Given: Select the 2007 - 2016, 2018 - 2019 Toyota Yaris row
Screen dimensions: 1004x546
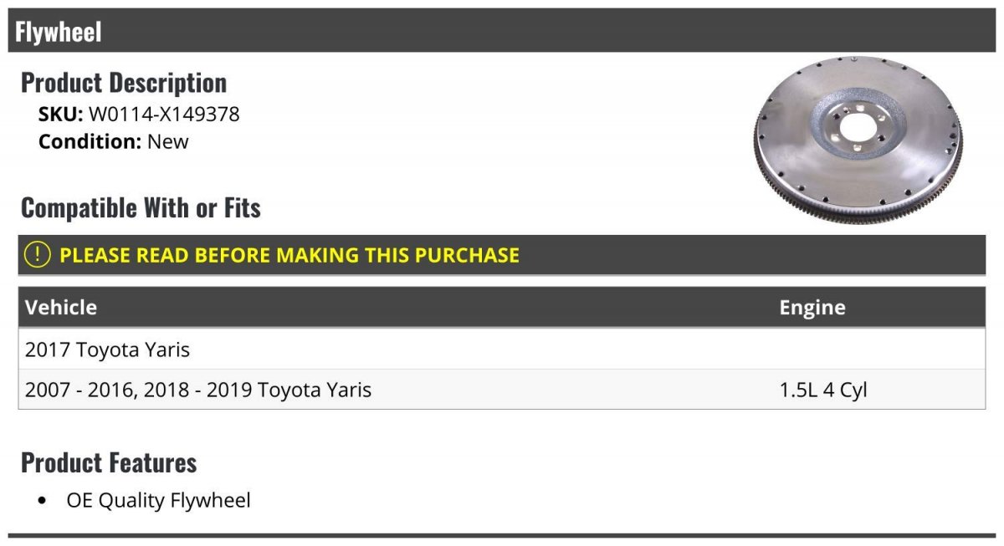Looking at the screenshot, I should pyautogui.click(x=198, y=390).
